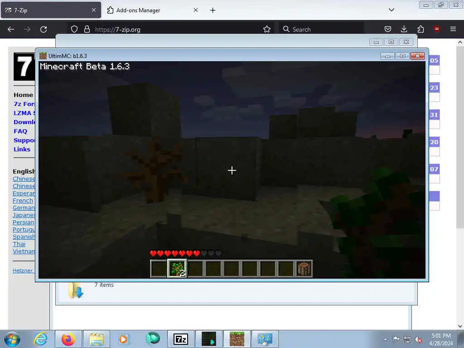The height and width of the screenshot is (348, 464).
Task: Launch Internet Explorer from taskbar
Action: click(x=40, y=339)
